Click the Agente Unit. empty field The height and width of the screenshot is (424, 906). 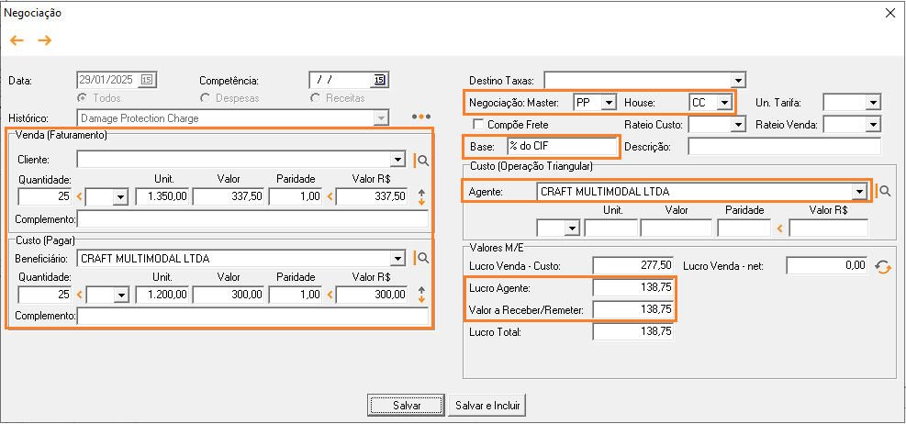[x=610, y=229]
